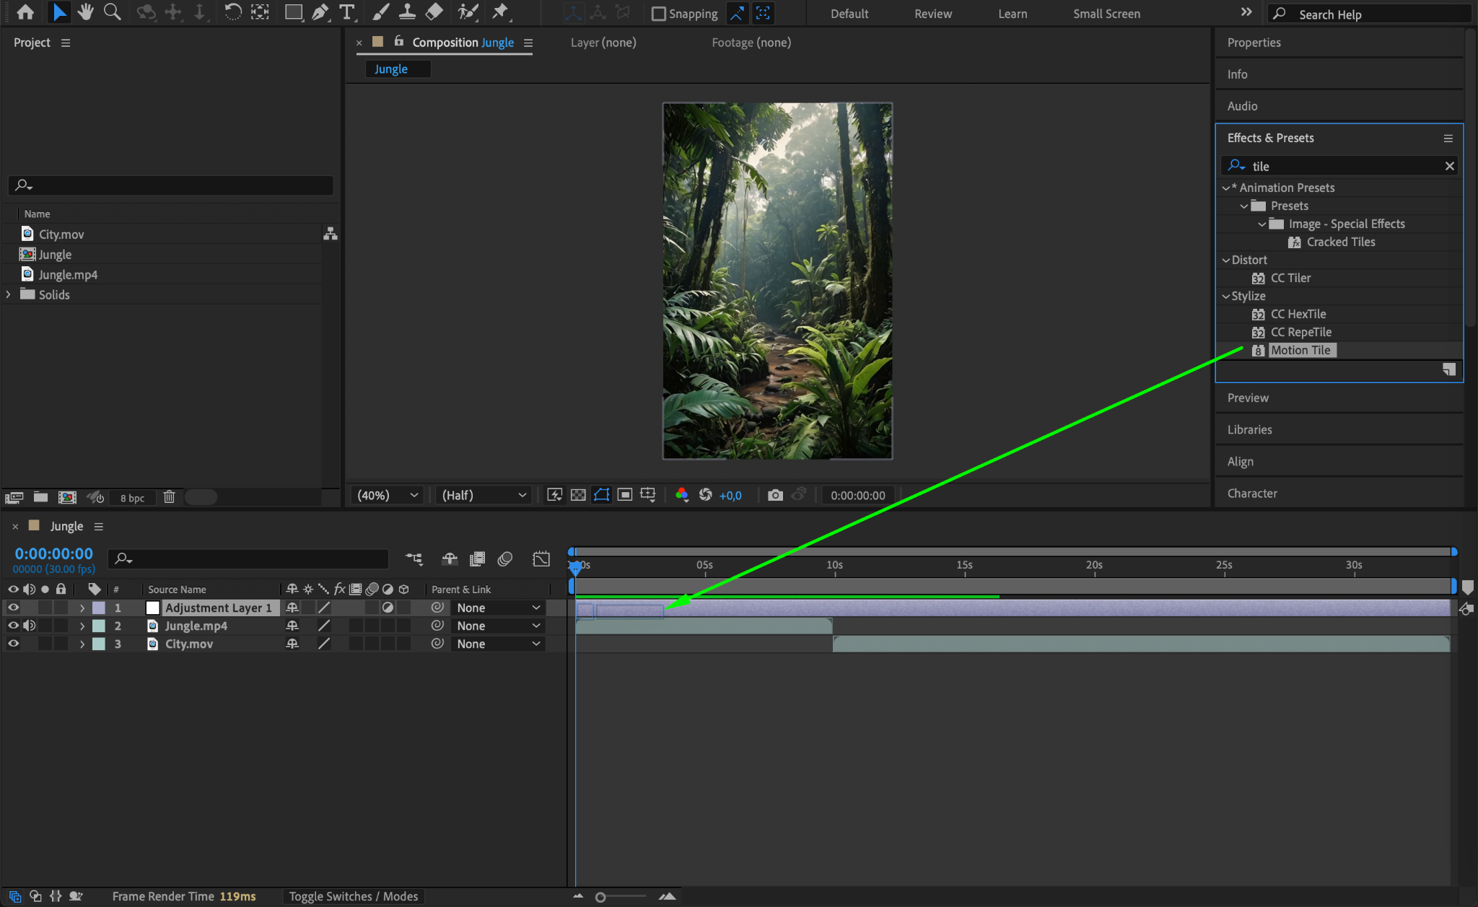The image size is (1478, 907).
Task: Expand the Solids folder
Action: [x=9, y=294]
